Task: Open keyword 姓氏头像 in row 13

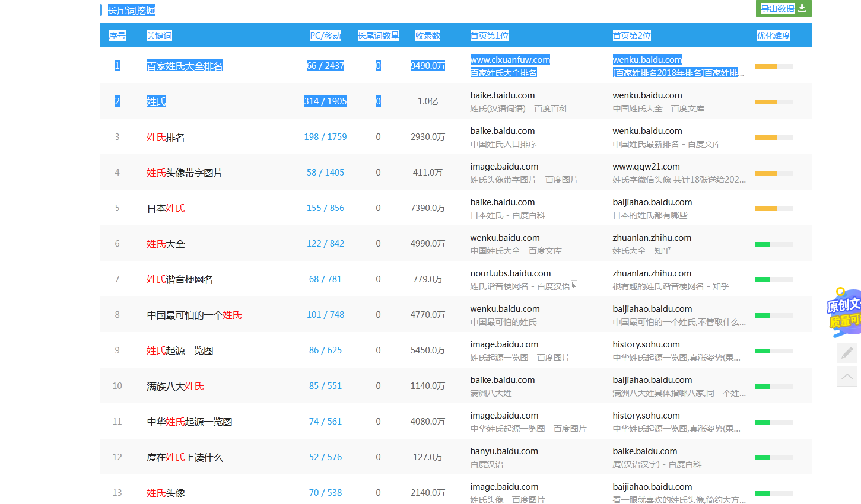Action: click(166, 493)
